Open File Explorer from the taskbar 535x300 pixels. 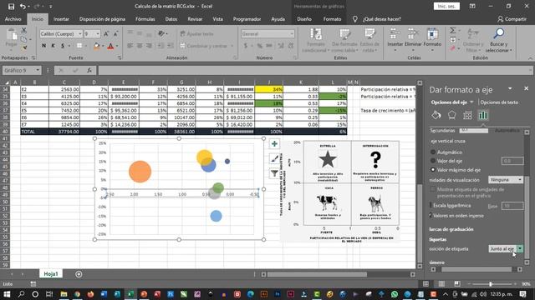64,294
